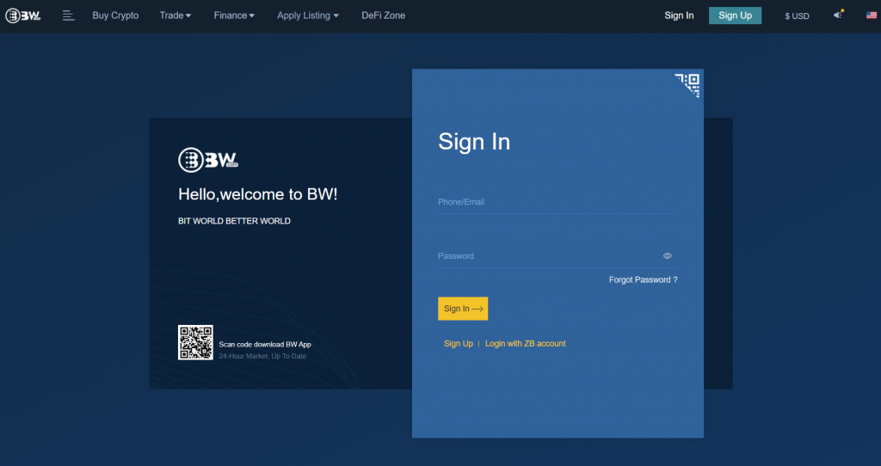Click the 'BIT WORLD BETTER WORLD' tagline
Screen dimensions: 881x466
(x=234, y=221)
